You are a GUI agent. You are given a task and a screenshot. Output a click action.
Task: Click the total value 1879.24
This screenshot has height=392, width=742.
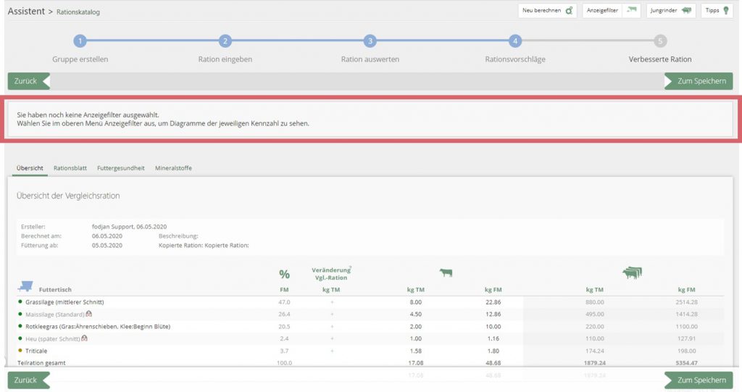click(594, 363)
